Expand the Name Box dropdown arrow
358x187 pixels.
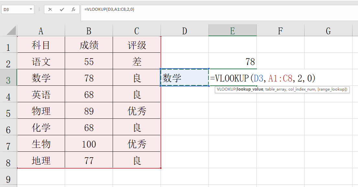[x=31, y=9]
